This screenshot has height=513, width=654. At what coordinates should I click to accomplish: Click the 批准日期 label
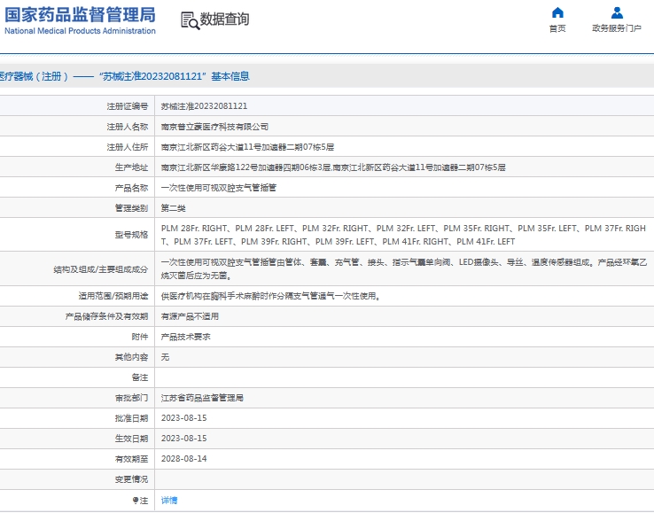pos(131,418)
